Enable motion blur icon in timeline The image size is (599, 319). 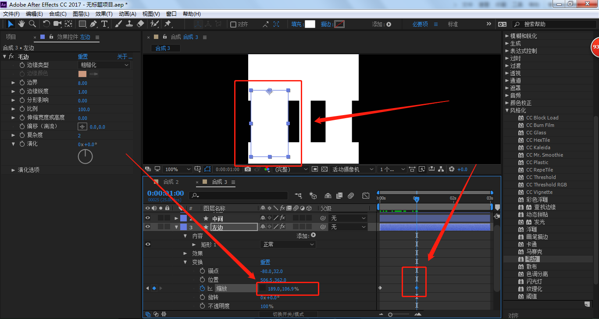click(x=351, y=196)
